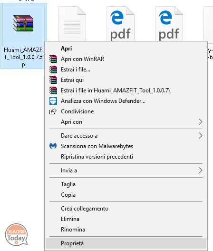Click WinRAR icon next to Estrai i file...

(x=53, y=70)
